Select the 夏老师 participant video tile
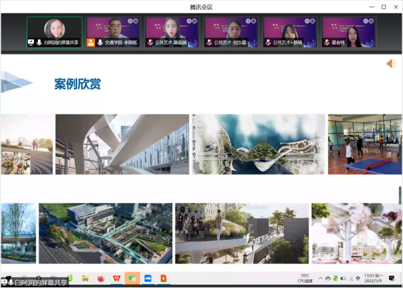Screen dimensions: 403x288 tap(348, 32)
